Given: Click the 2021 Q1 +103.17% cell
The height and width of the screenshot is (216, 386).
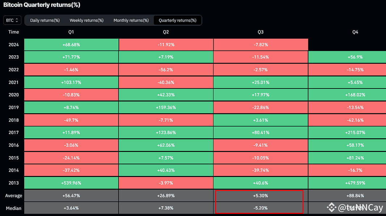Looking at the screenshot, I should [x=71, y=82].
